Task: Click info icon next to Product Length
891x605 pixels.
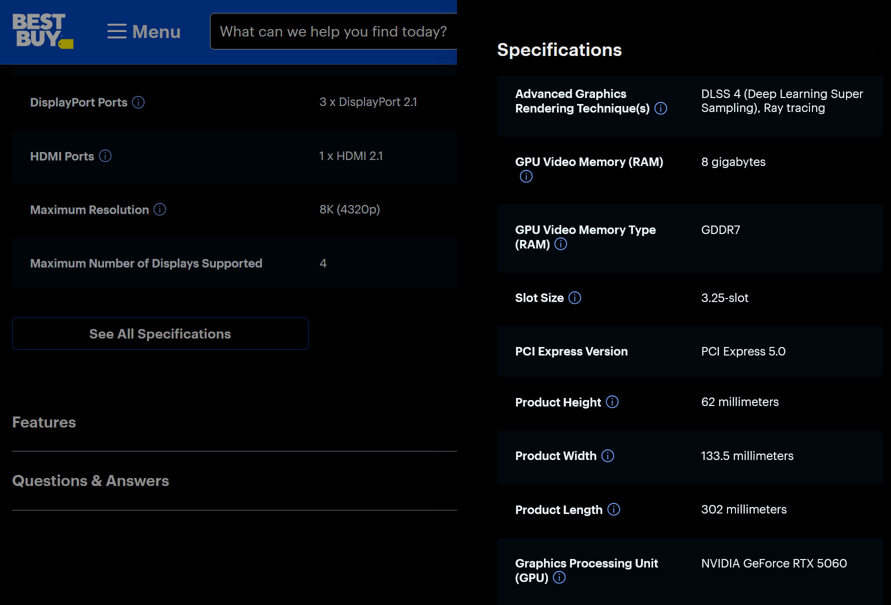Action: [x=614, y=509]
